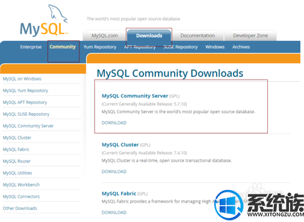This screenshot has height=222, width=304.
Task: Open SUSE Repository in navigation bar
Action: 181,47
